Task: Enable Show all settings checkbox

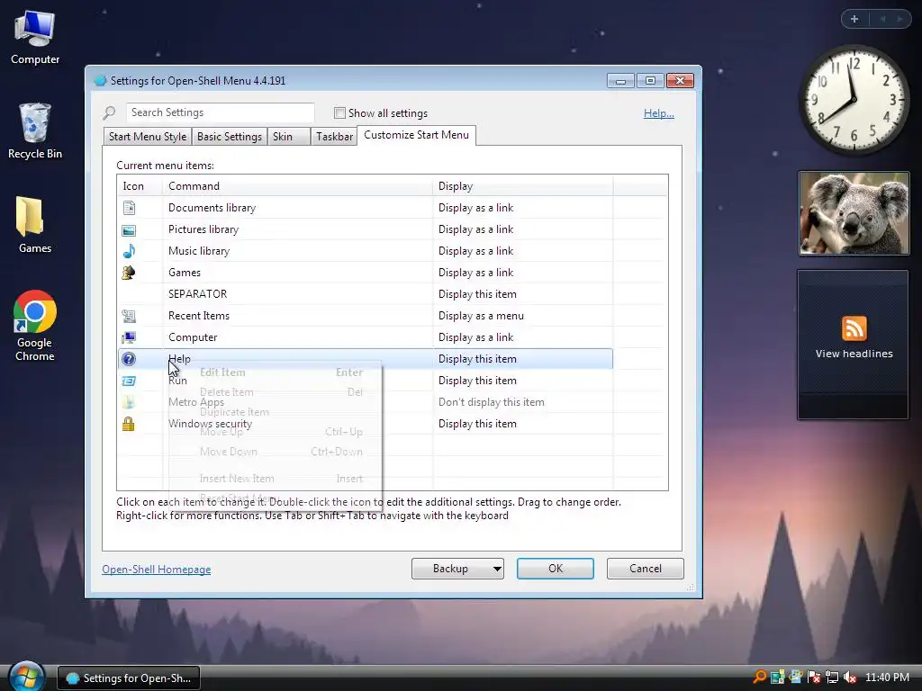Action: coord(339,112)
